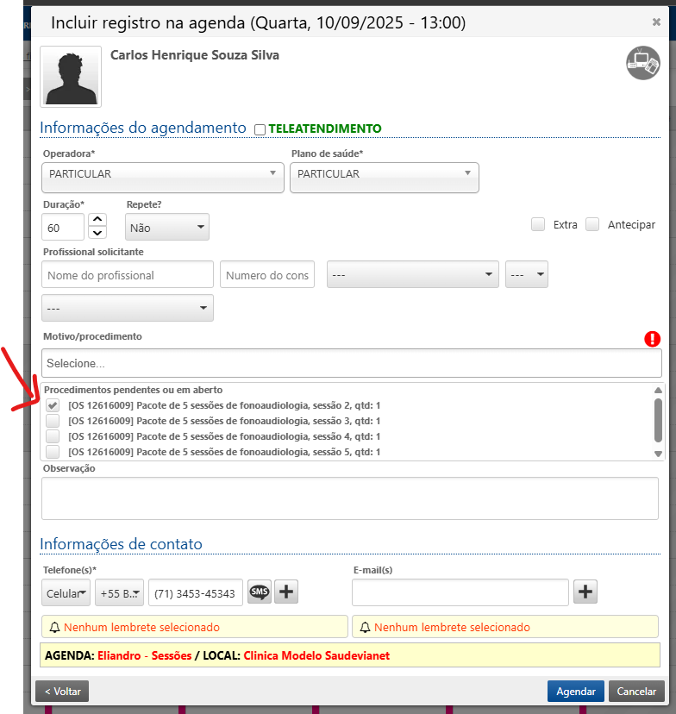Screen dimensions: 676x714
Task: Open the Plano de saúde dropdown
Action: pos(385,178)
